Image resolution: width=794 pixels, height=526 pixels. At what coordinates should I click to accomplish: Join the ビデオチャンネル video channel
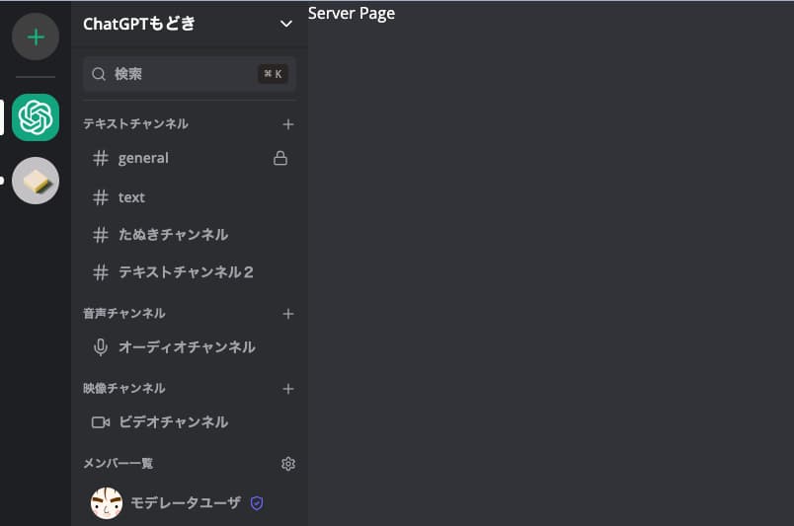tap(173, 422)
